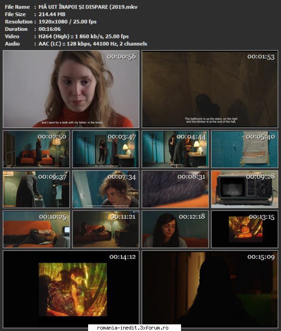View the frame stamped 00:07:34

[106, 189]
